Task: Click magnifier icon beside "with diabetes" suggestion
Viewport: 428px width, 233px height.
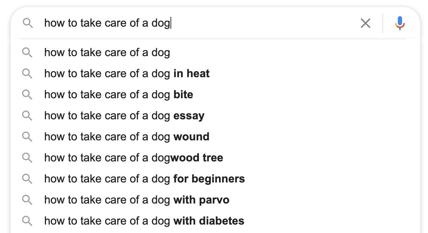Action: click(27, 221)
